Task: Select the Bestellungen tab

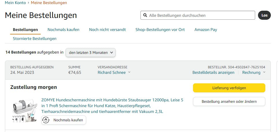Action: [x=25, y=30]
